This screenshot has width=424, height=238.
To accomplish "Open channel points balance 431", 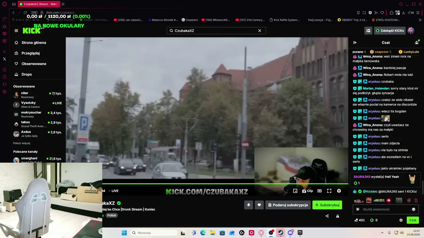I will (x=359, y=220).
